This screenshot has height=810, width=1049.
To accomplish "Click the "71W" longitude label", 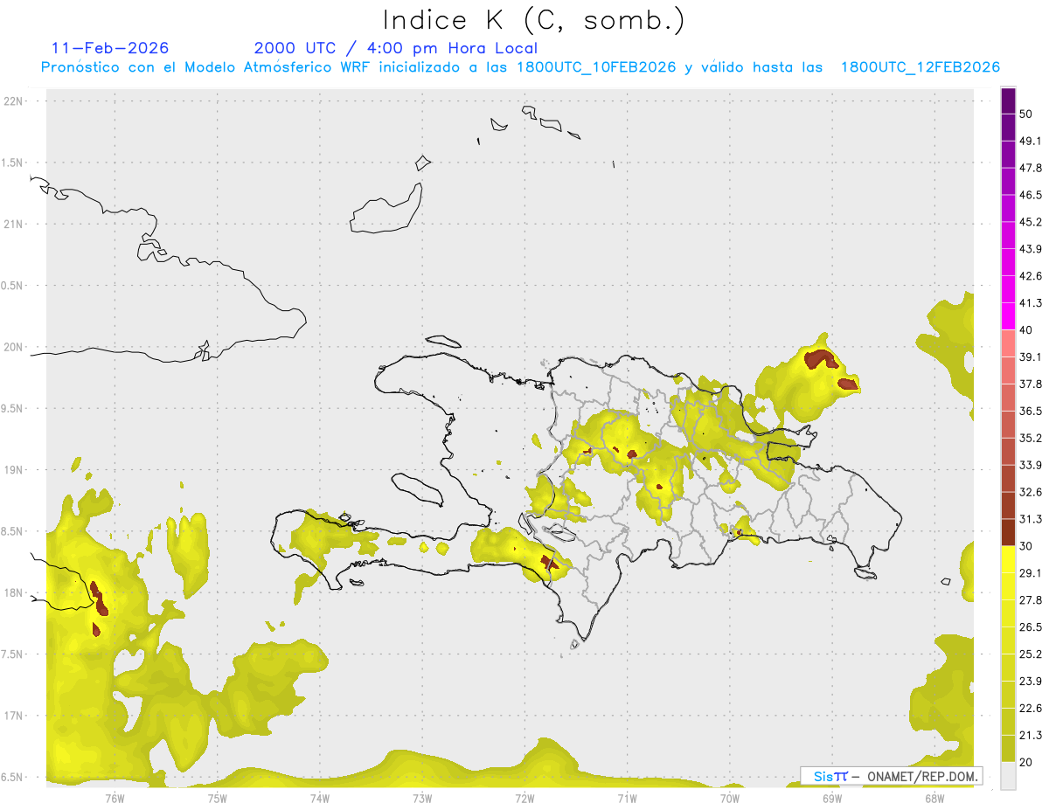I will click(x=627, y=798).
